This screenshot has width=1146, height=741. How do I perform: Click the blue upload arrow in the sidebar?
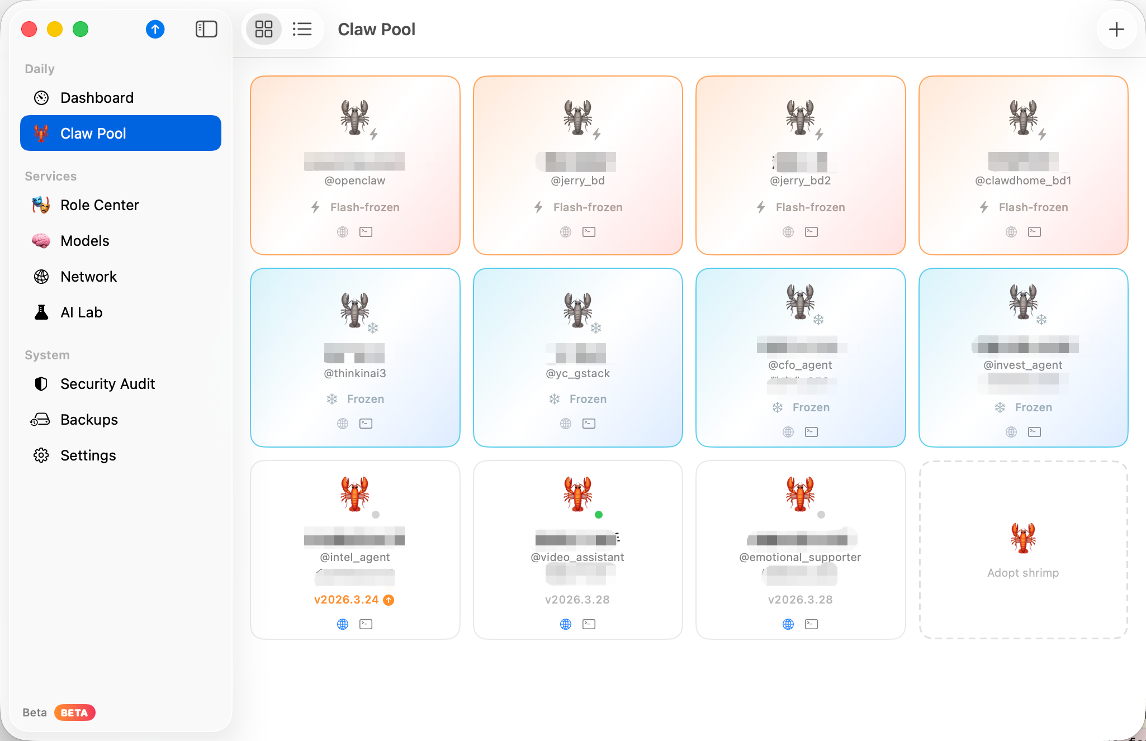(155, 29)
